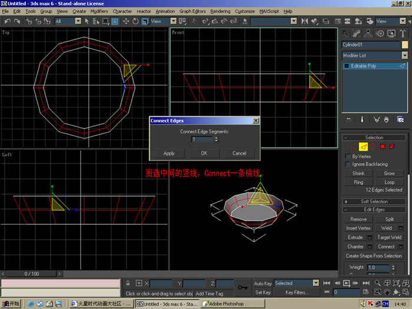Enable the By Vertex checkbox
This screenshot has height=309, width=412.
click(x=348, y=157)
